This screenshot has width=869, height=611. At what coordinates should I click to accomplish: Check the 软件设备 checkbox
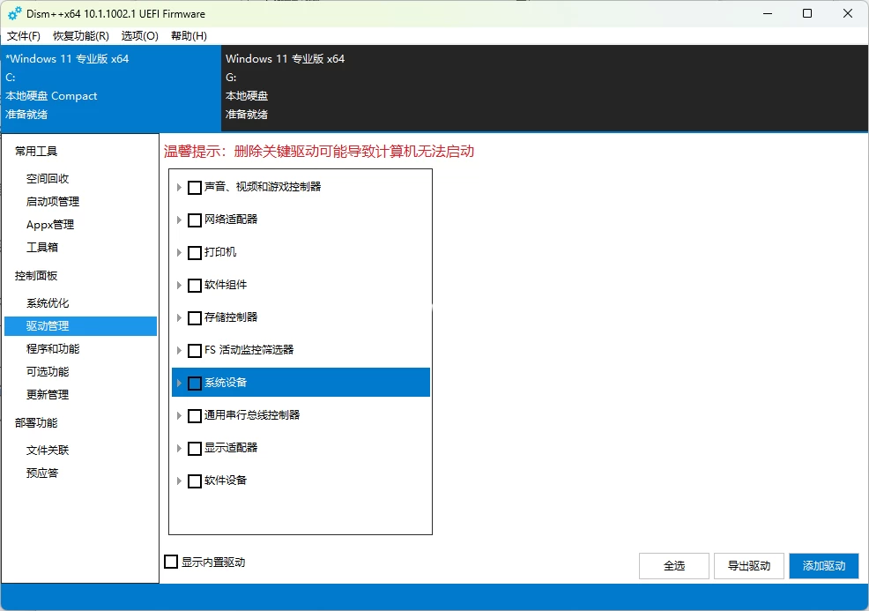click(x=195, y=481)
